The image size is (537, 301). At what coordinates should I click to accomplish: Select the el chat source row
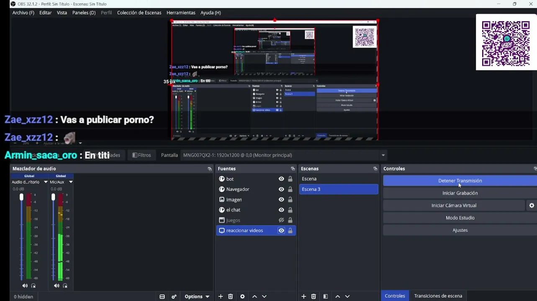pyautogui.click(x=256, y=210)
